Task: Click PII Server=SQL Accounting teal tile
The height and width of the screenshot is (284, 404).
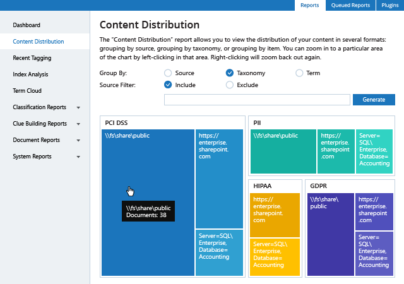Action: tap(375, 151)
